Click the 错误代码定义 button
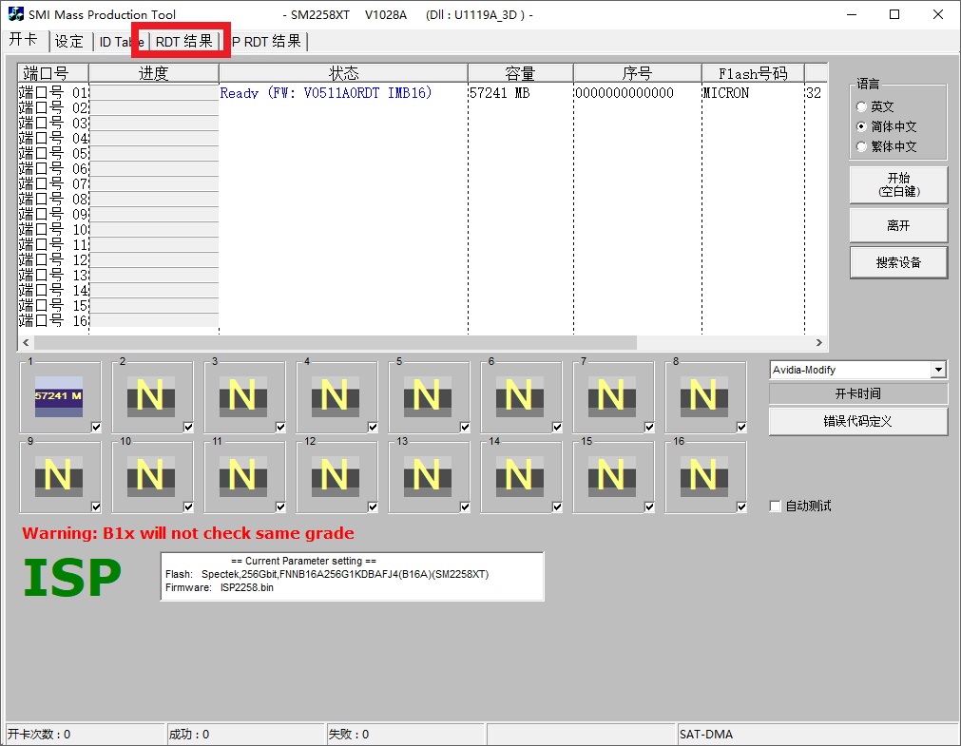This screenshot has width=961, height=746. 857,421
